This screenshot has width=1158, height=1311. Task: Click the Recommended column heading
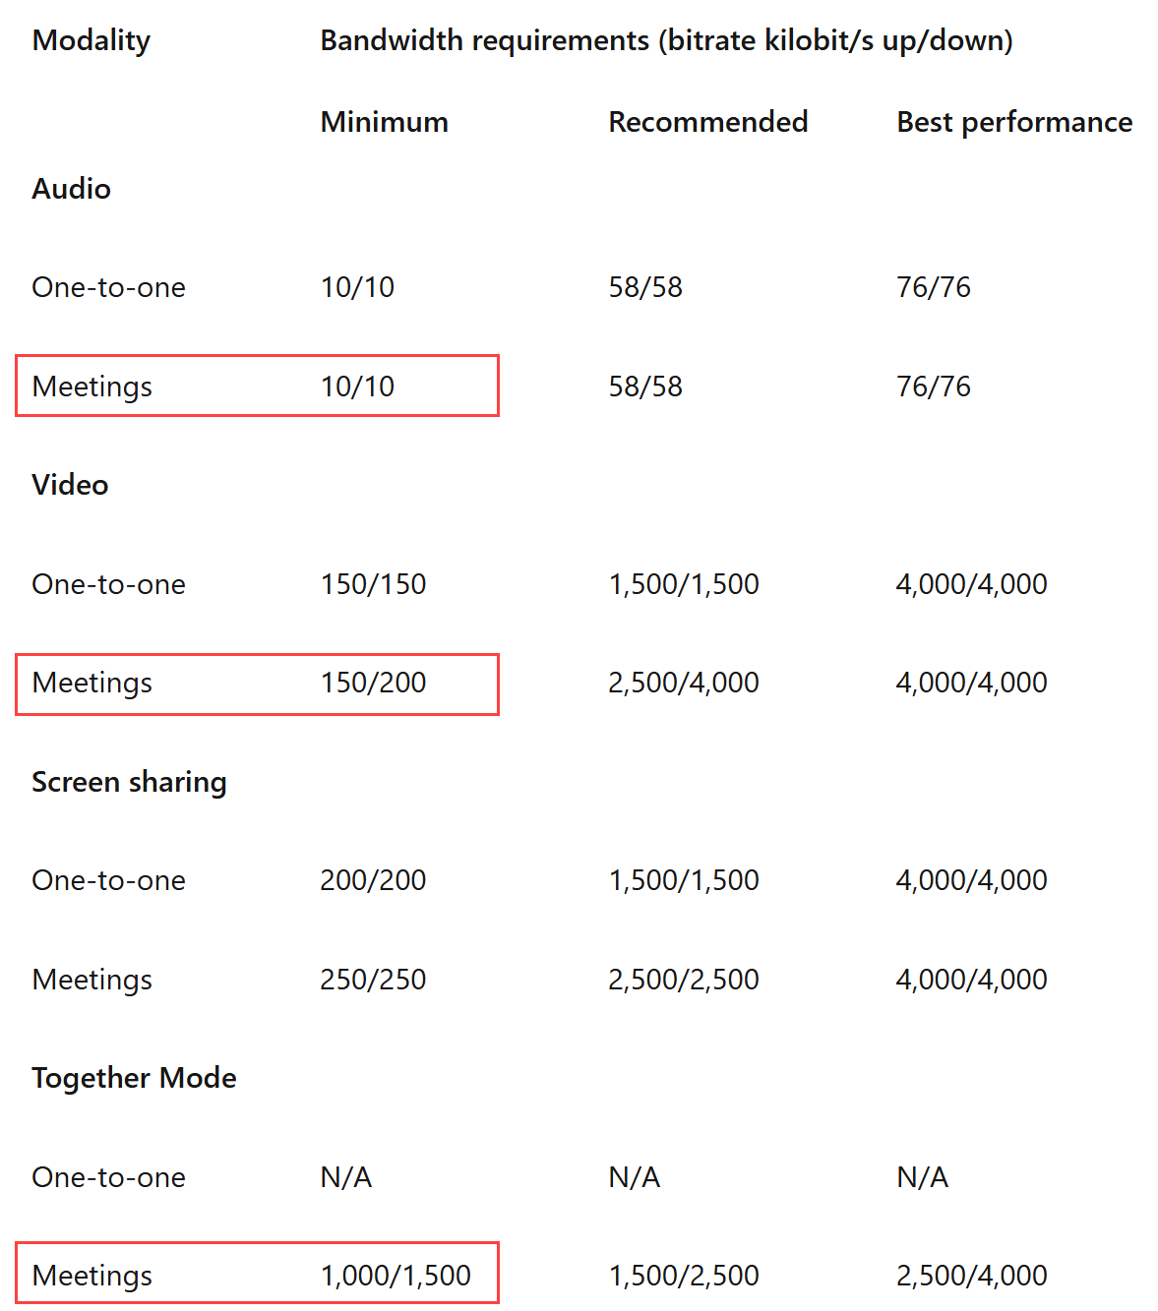(708, 122)
